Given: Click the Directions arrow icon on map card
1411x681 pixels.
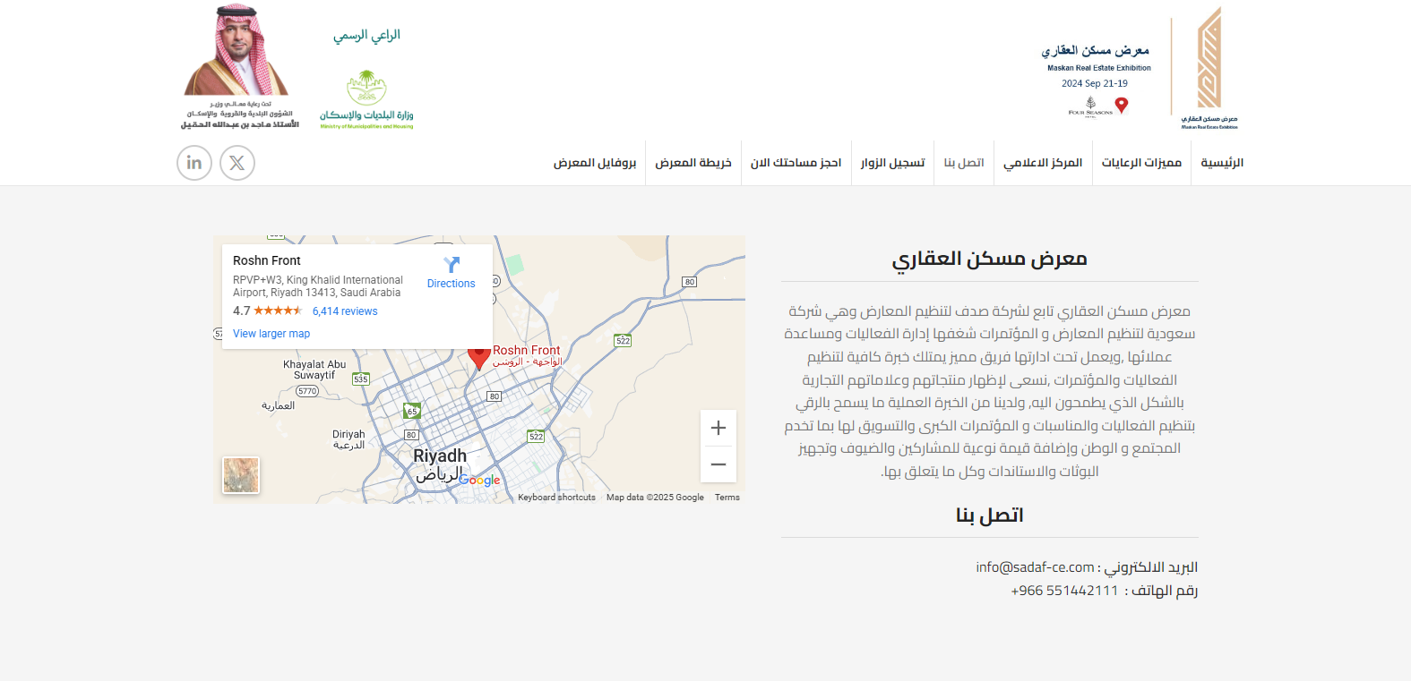Looking at the screenshot, I should [x=452, y=265].
